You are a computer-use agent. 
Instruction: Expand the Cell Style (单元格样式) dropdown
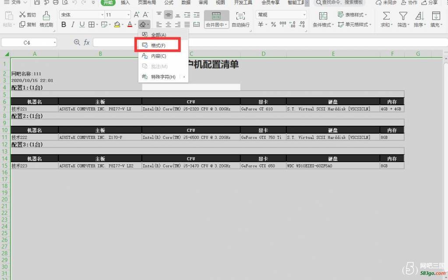[370, 25]
